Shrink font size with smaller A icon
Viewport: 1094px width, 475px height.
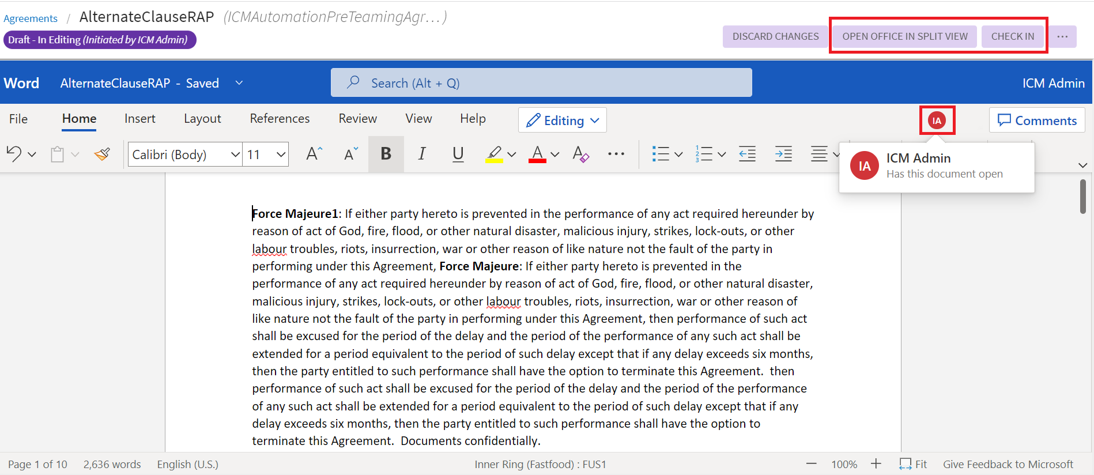pyautogui.click(x=350, y=154)
